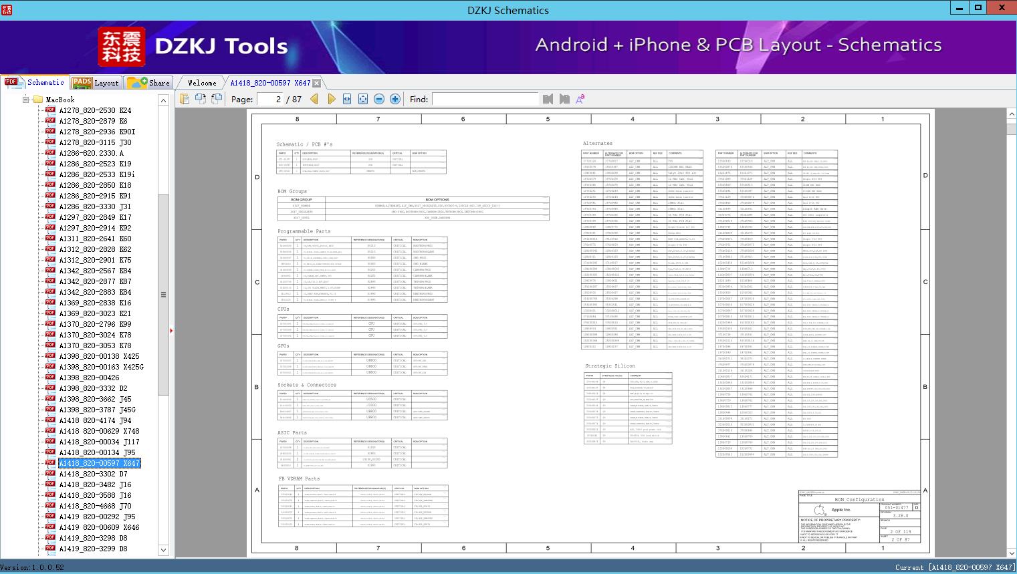Open A1370_820-2796 K99 schematic
1017x574 pixels.
(95, 324)
